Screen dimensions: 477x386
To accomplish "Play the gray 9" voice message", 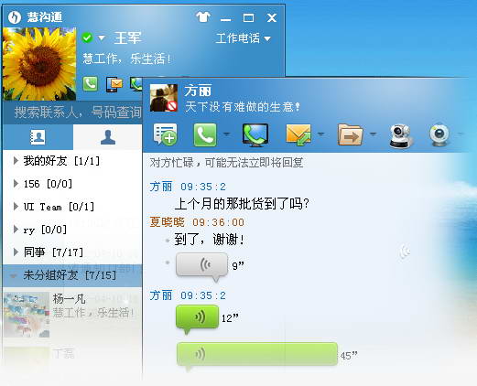I will 202,266.
